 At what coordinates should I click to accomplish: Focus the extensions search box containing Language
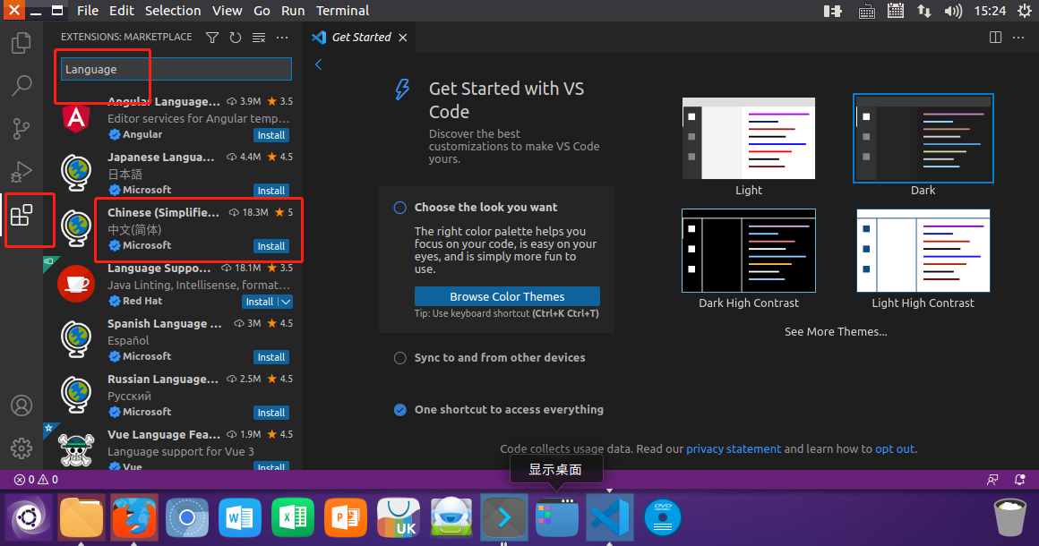[176, 70]
